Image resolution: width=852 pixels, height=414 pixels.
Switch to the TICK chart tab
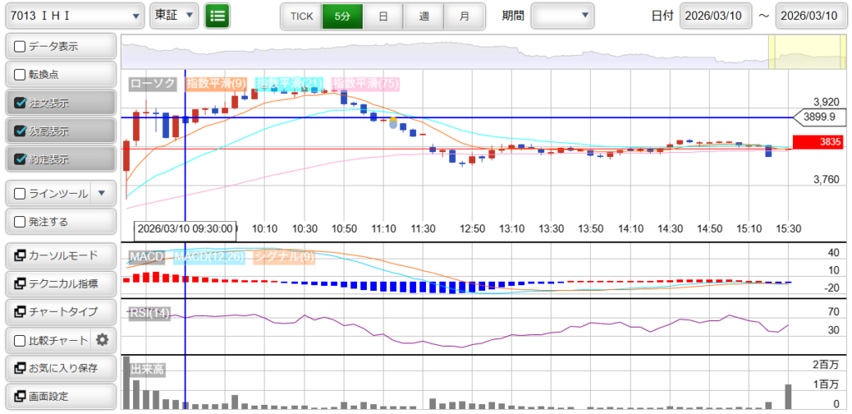pos(301,15)
